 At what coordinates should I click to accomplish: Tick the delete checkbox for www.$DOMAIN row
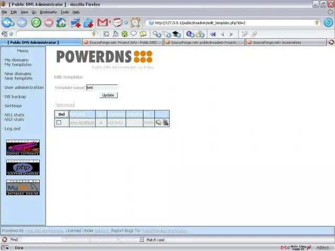click(x=59, y=122)
